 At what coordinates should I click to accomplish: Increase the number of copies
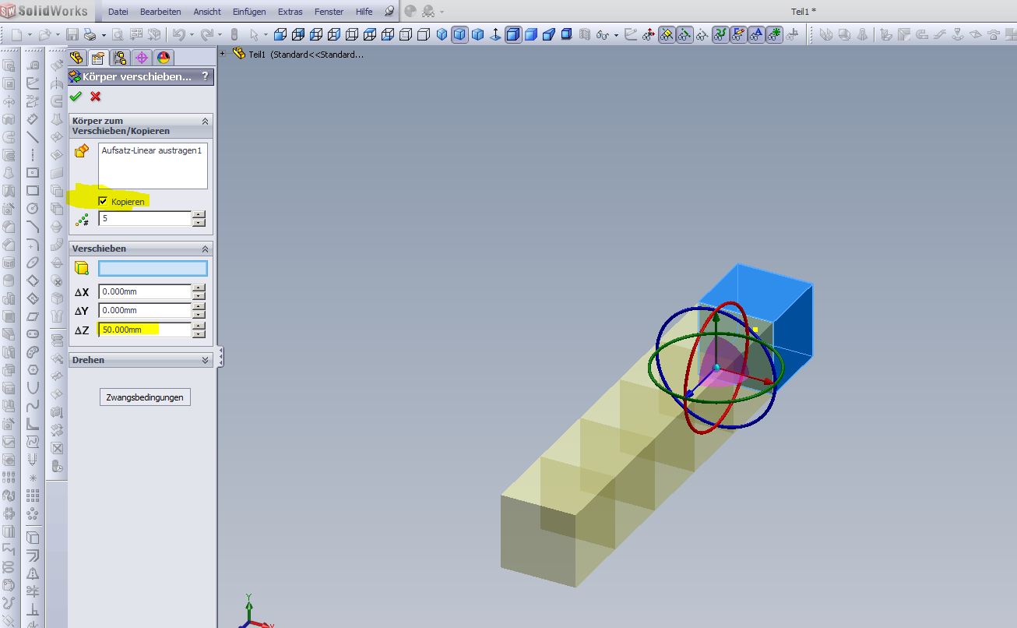[x=199, y=215]
